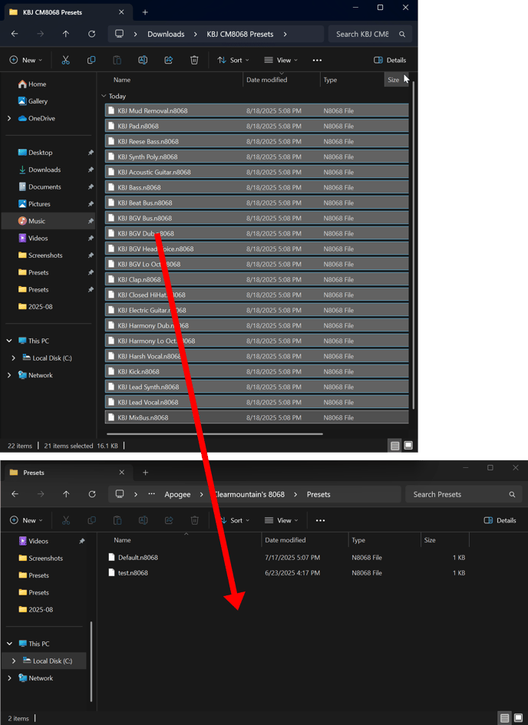Select KBJ Mud Removal.n8068 file

256,111
